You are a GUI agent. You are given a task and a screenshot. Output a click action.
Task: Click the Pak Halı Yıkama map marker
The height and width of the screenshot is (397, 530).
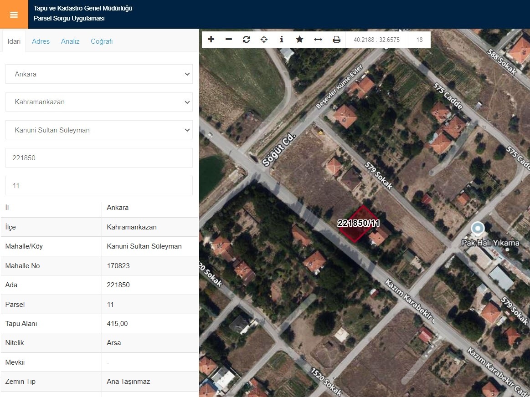(477, 228)
